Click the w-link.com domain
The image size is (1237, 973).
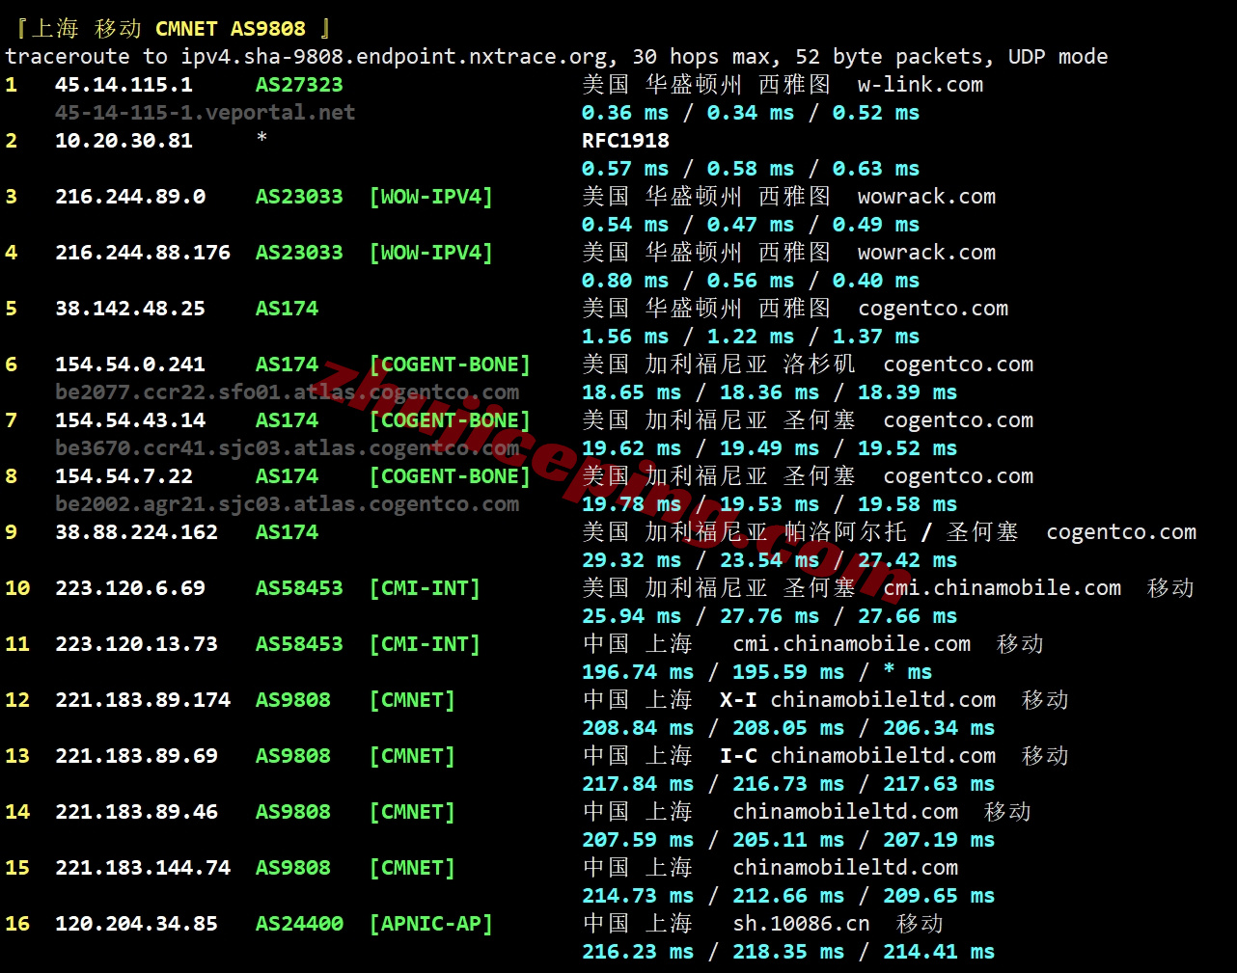point(920,85)
